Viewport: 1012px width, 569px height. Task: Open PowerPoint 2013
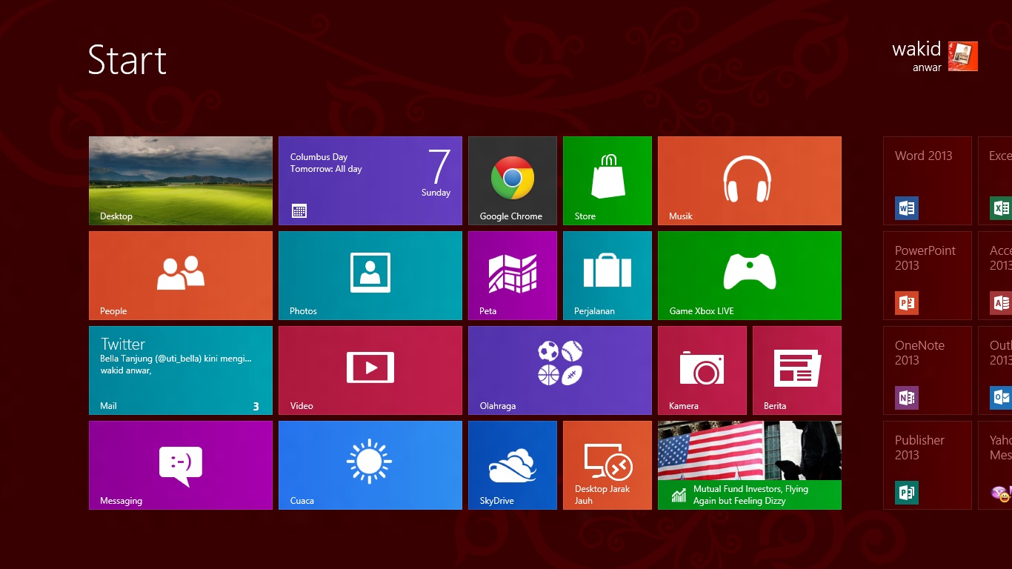pos(927,275)
